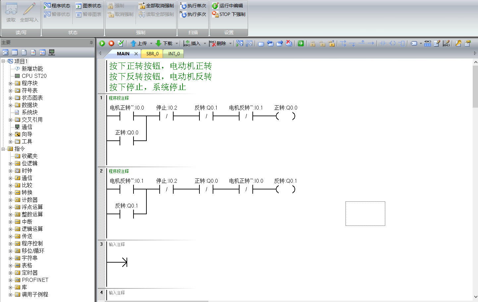Click the green Run PLC icon
The width and height of the screenshot is (478, 302).
point(102,43)
